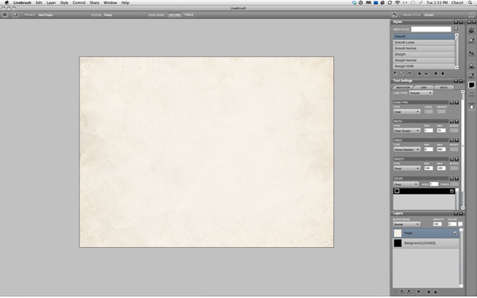The width and height of the screenshot is (477, 298).
Task: Open the Opacity type dropdown showing Fixed
Action: coord(407,168)
